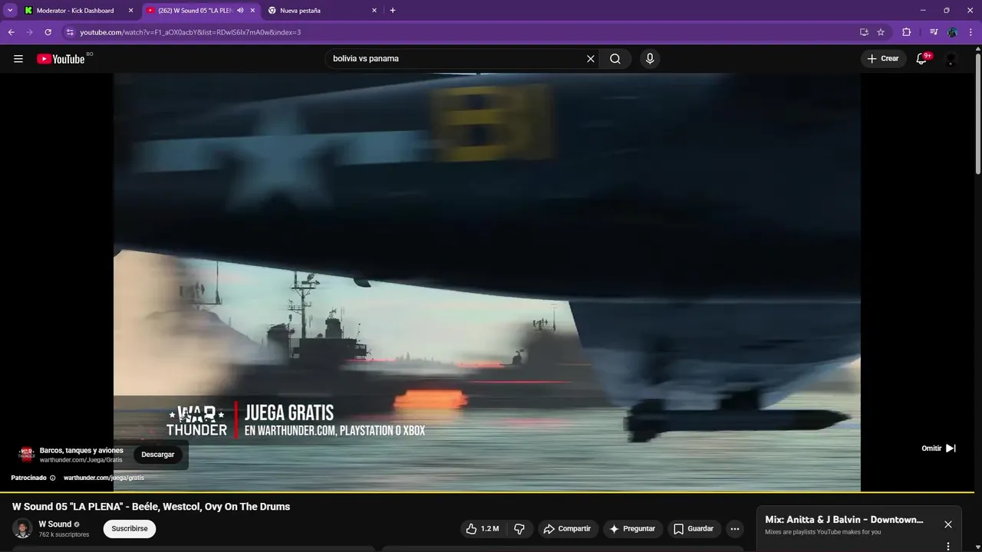Open the YouTube hamburger guide menu
The image size is (982, 552).
(x=18, y=59)
